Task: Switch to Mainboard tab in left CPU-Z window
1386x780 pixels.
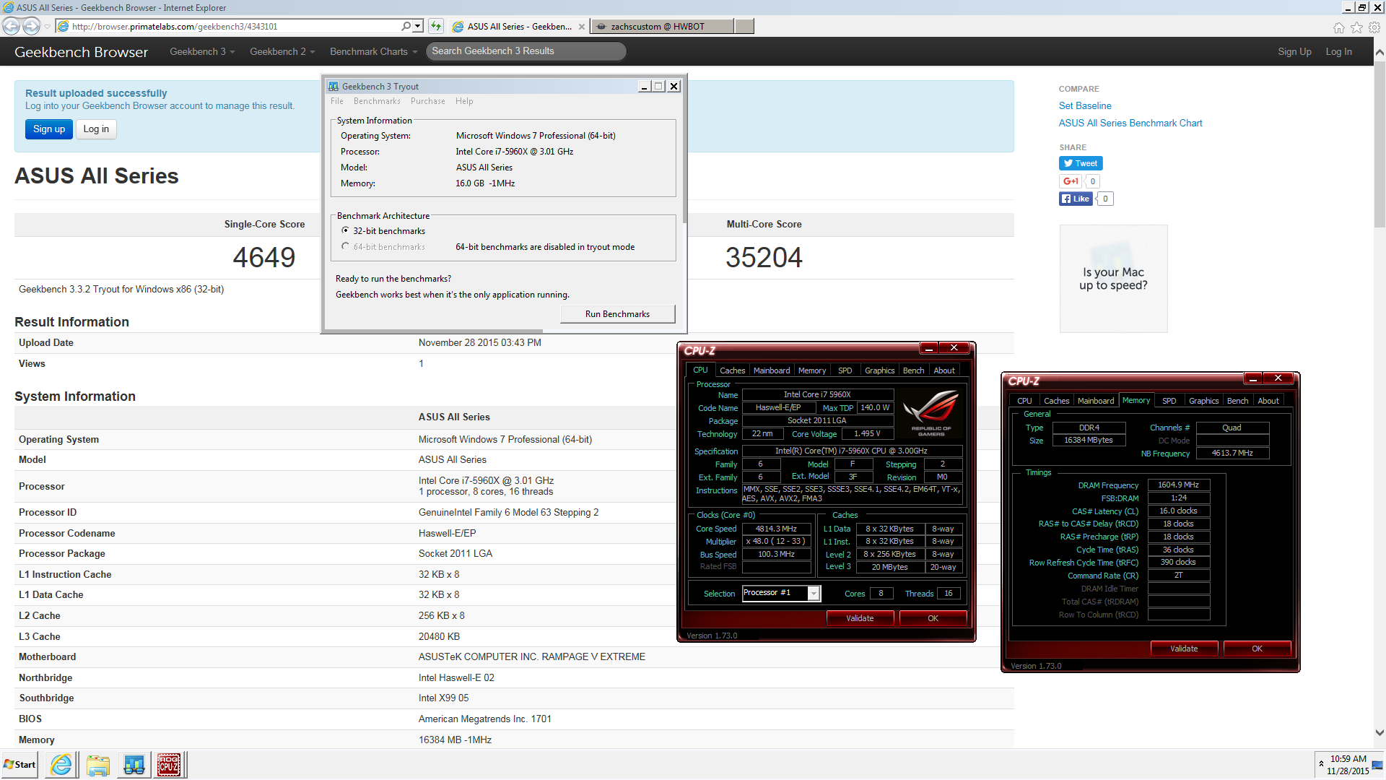Action: click(772, 370)
